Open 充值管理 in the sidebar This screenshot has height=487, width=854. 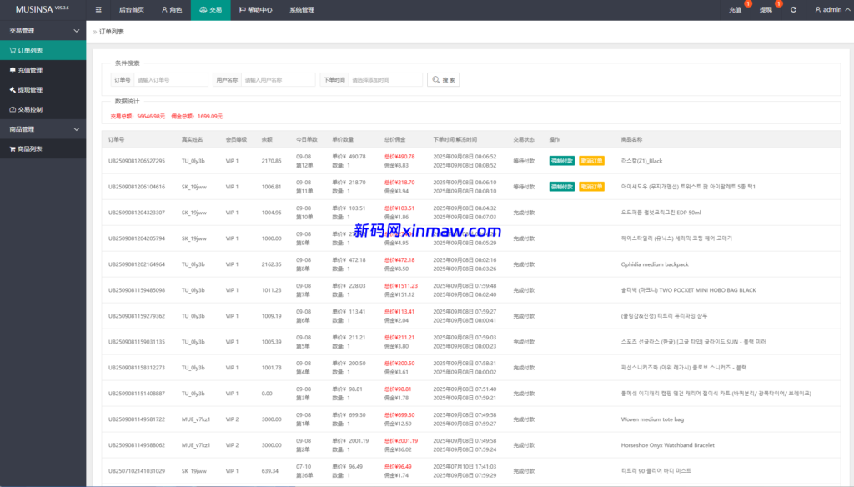click(x=30, y=70)
